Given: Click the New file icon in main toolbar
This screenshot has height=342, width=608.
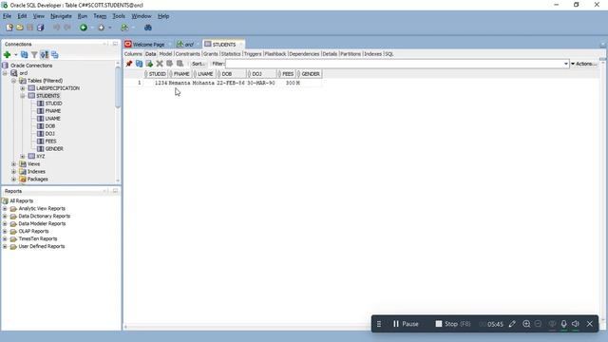Looking at the screenshot, I should pyautogui.click(x=9, y=28).
